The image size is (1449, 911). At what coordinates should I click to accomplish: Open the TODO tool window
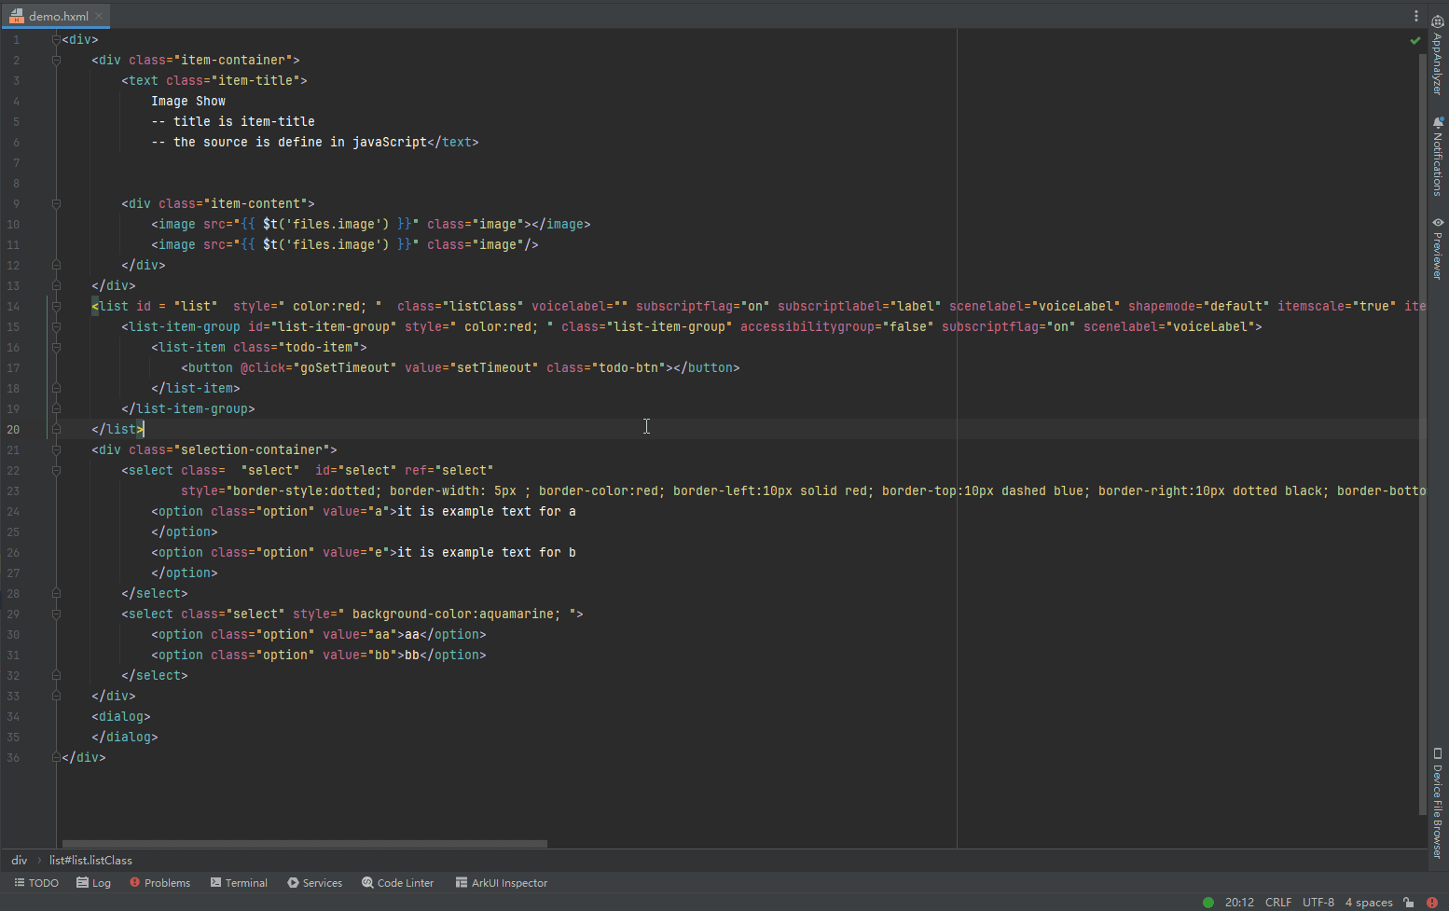pyautogui.click(x=36, y=883)
